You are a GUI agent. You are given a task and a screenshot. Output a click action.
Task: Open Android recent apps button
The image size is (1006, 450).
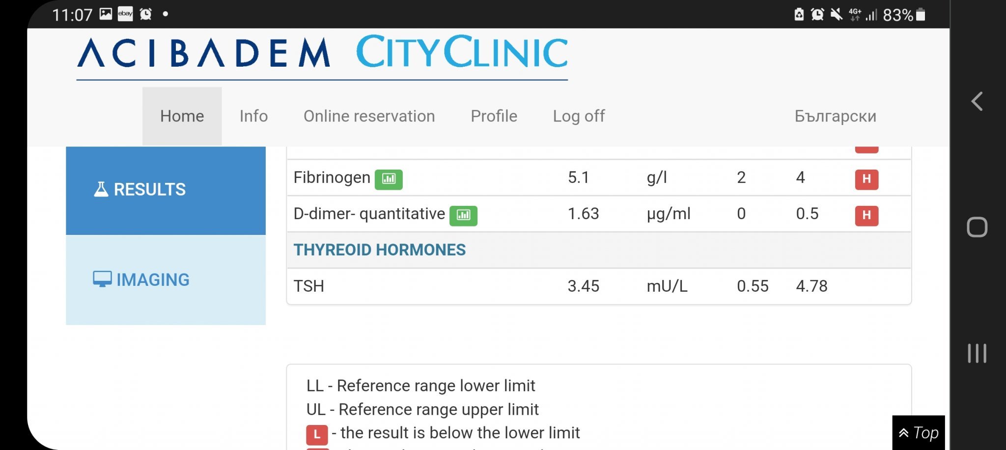[x=977, y=353]
